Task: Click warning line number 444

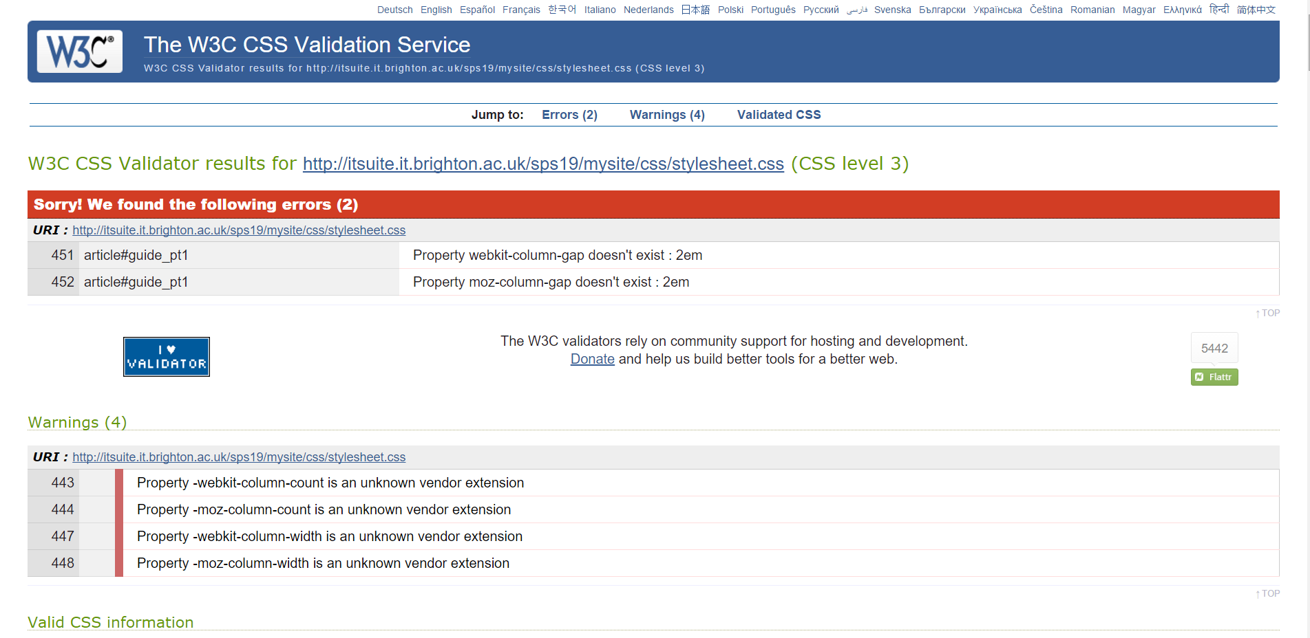Action: pyautogui.click(x=62, y=509)
